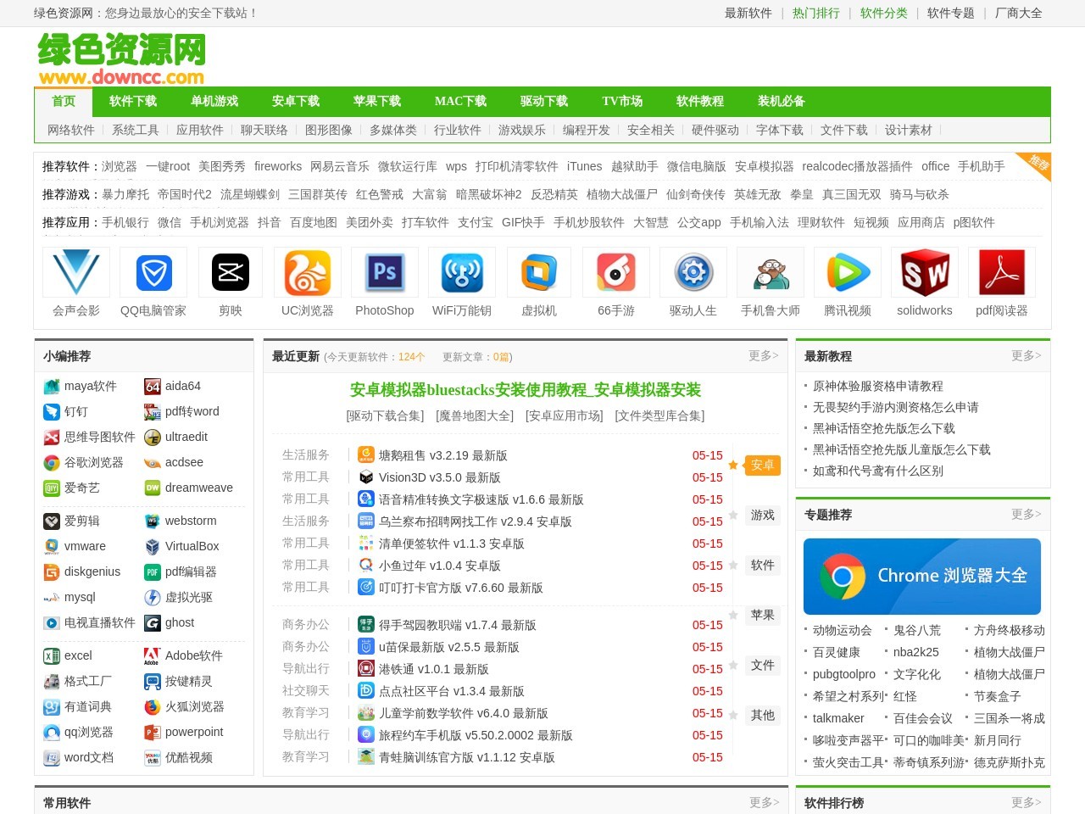
Task: Open 儿童学前数学软件 v6.4.0 最新版
Action: point(464,713)
